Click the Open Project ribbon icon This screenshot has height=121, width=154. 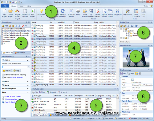(10, 13)
